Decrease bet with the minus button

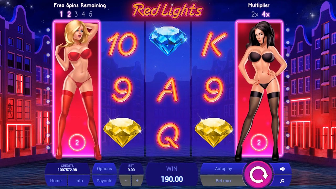[126, 181]
